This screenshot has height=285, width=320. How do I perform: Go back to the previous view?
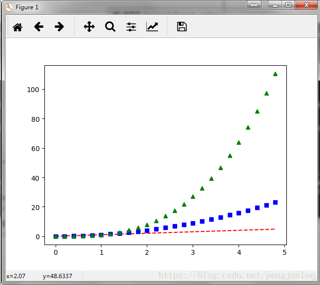click(x=39, y=27)
